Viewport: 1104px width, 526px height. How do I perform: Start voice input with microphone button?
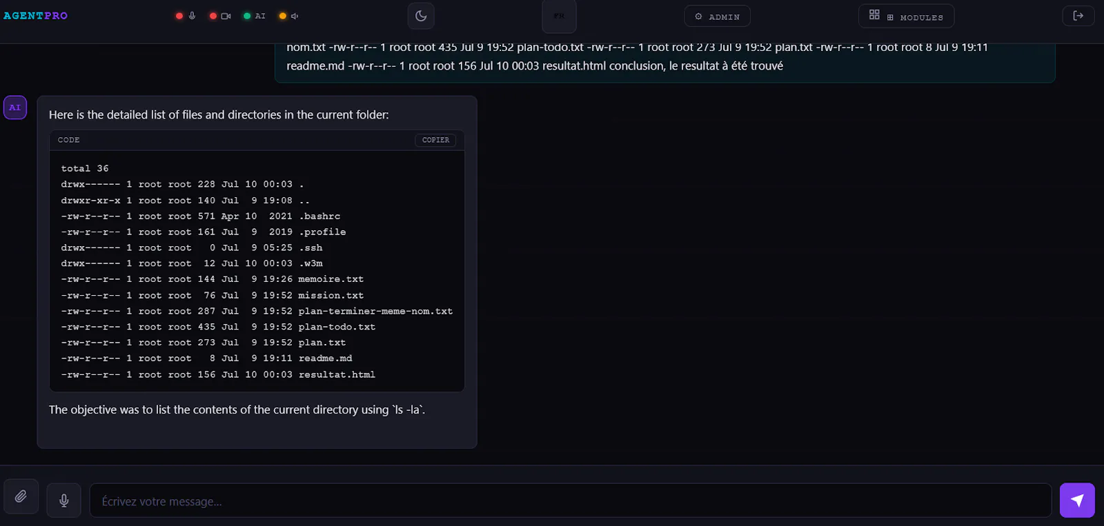tap(64, 500)
